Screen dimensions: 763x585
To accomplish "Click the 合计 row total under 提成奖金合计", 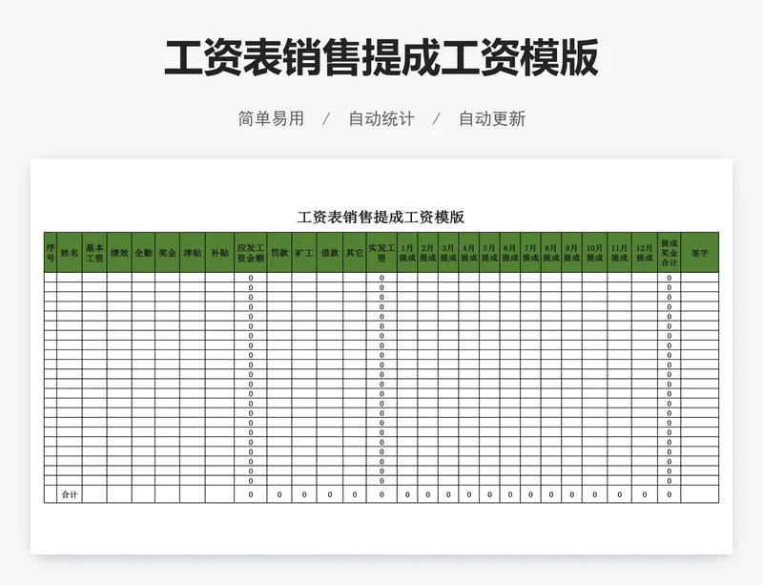I will (x=670, y=494).
